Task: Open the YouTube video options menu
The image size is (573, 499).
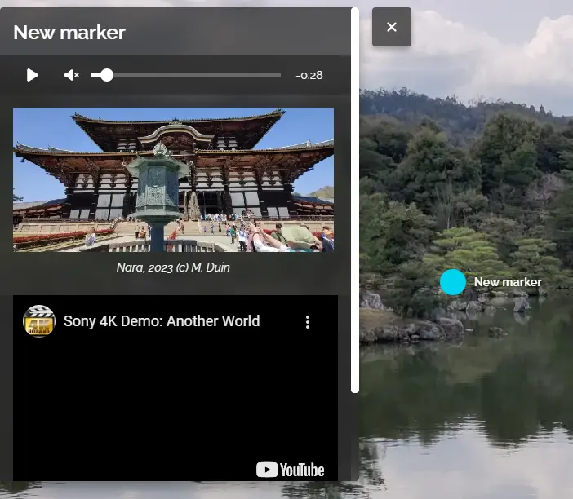Action: pyautogui.click(x=308, y=322)
